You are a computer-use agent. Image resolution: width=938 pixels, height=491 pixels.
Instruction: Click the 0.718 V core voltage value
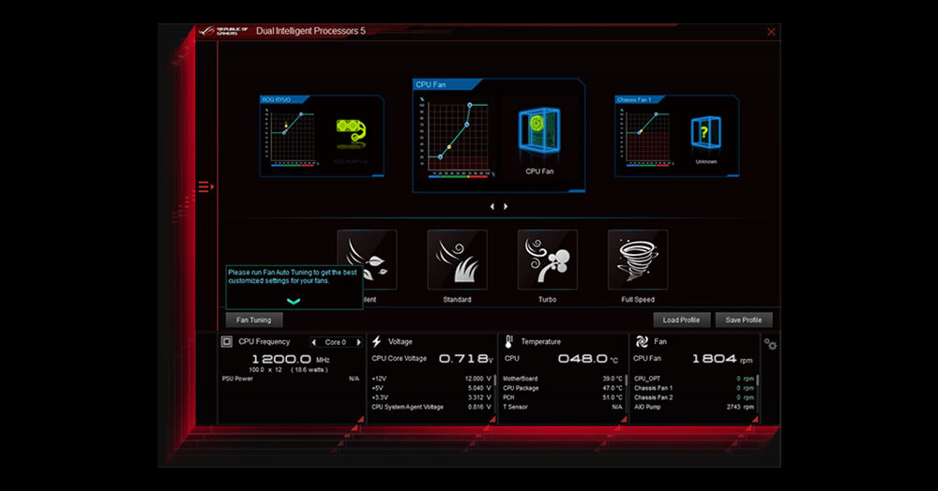[466, 358]
